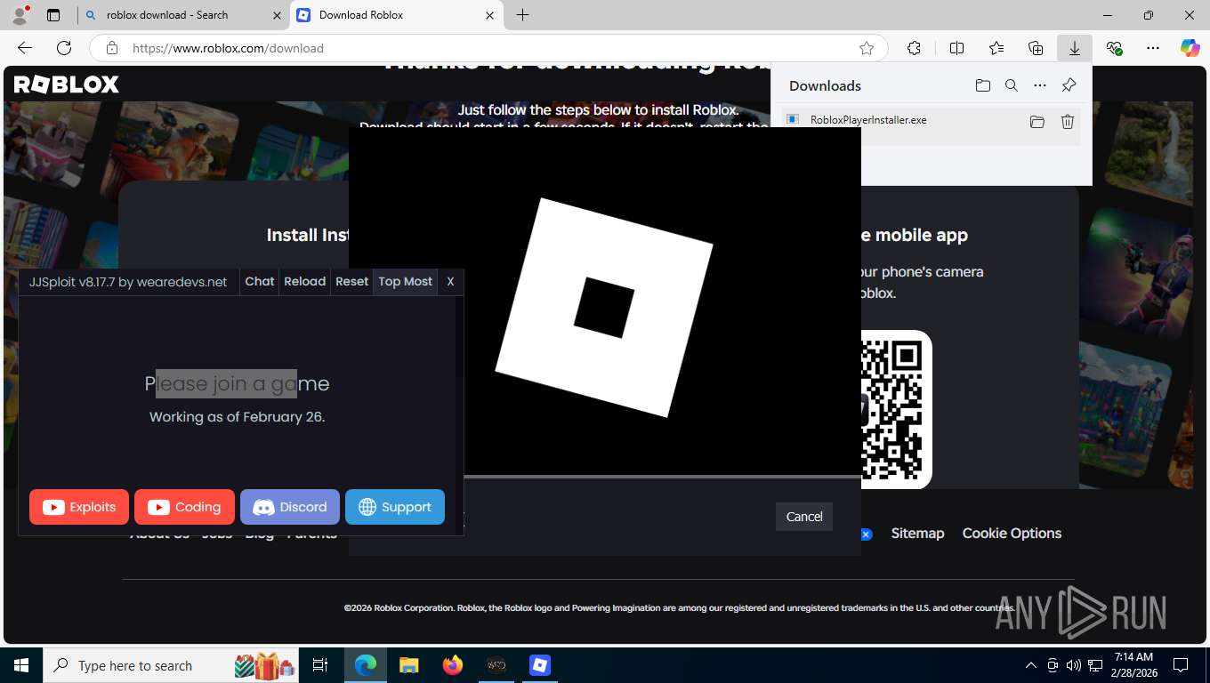This screenshot has width=1210, height=683.
Task: Open the Sitemap footer link
Action: coord(917,533)
